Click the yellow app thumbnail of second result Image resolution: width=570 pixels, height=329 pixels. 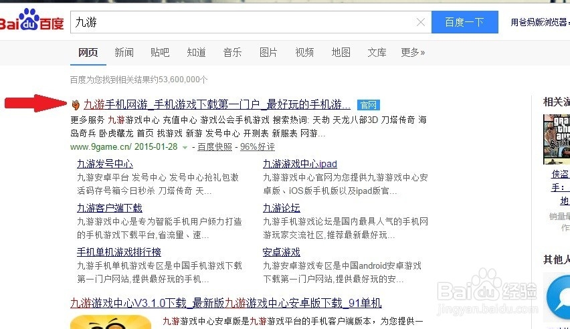tap(110, 322)
